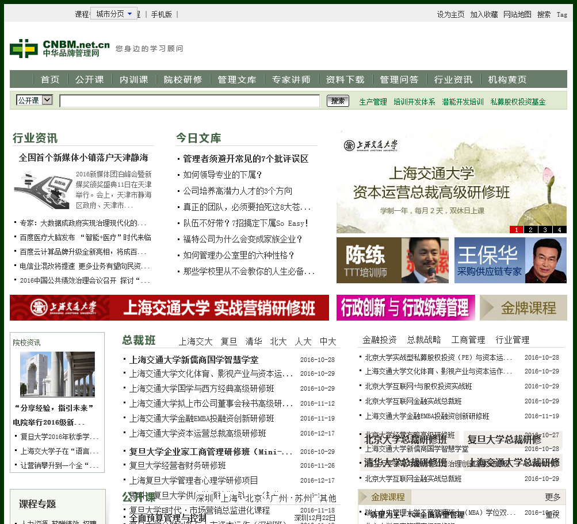Open 机构黄页 in the main navigation
This screenshot has width=577, height=524.
coord(507,79)
